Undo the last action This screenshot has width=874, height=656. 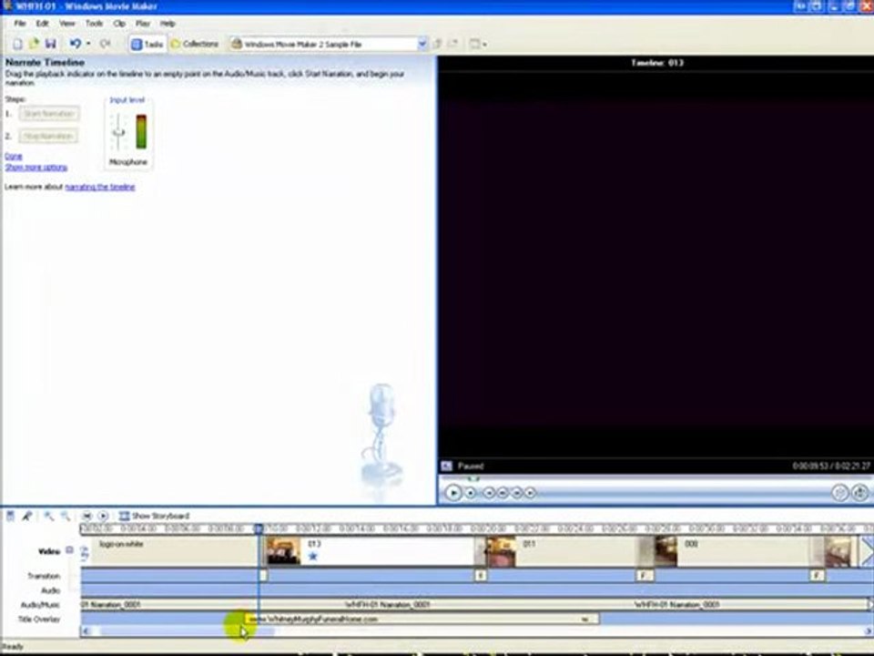click(x=76, y=44)
